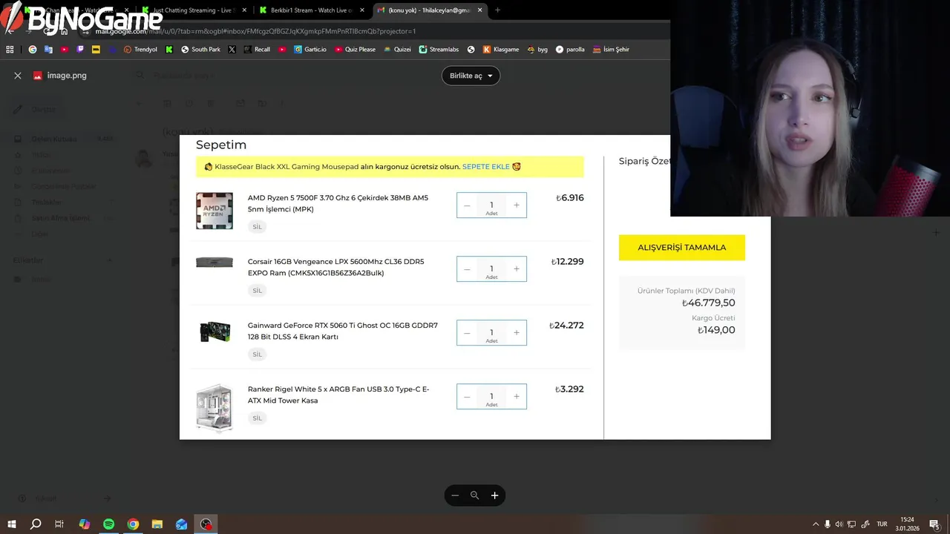This screenshot has width=950, height=534.
Task: Click the ₺24.272 price
Action: point(566,326)
